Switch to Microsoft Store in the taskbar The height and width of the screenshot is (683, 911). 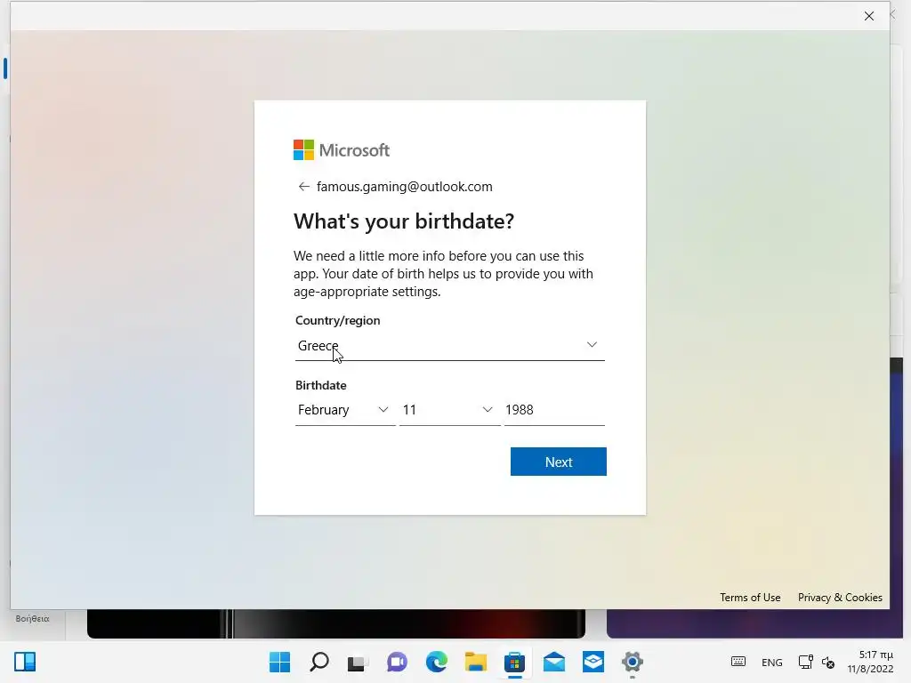point(515,662)
